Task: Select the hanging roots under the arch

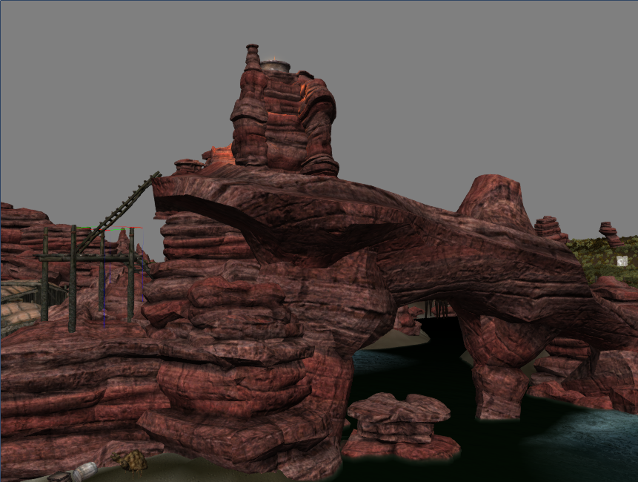Action: [438, 308]
